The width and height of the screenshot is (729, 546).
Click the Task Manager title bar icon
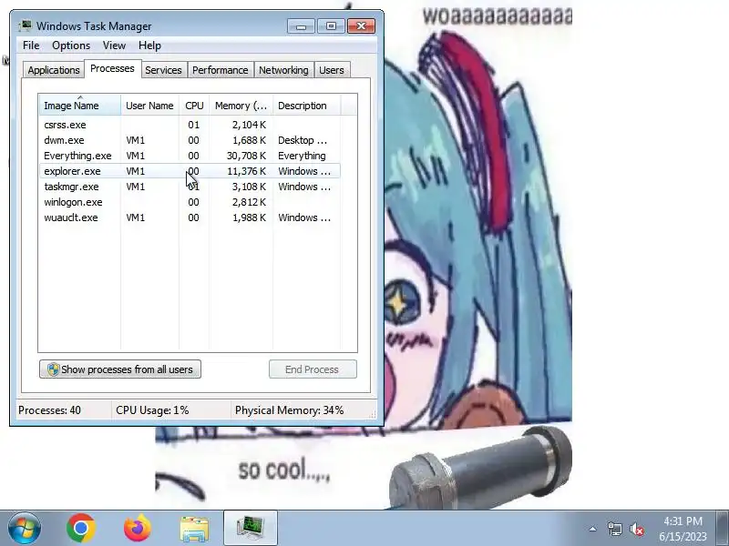click(x=26, y=26)
